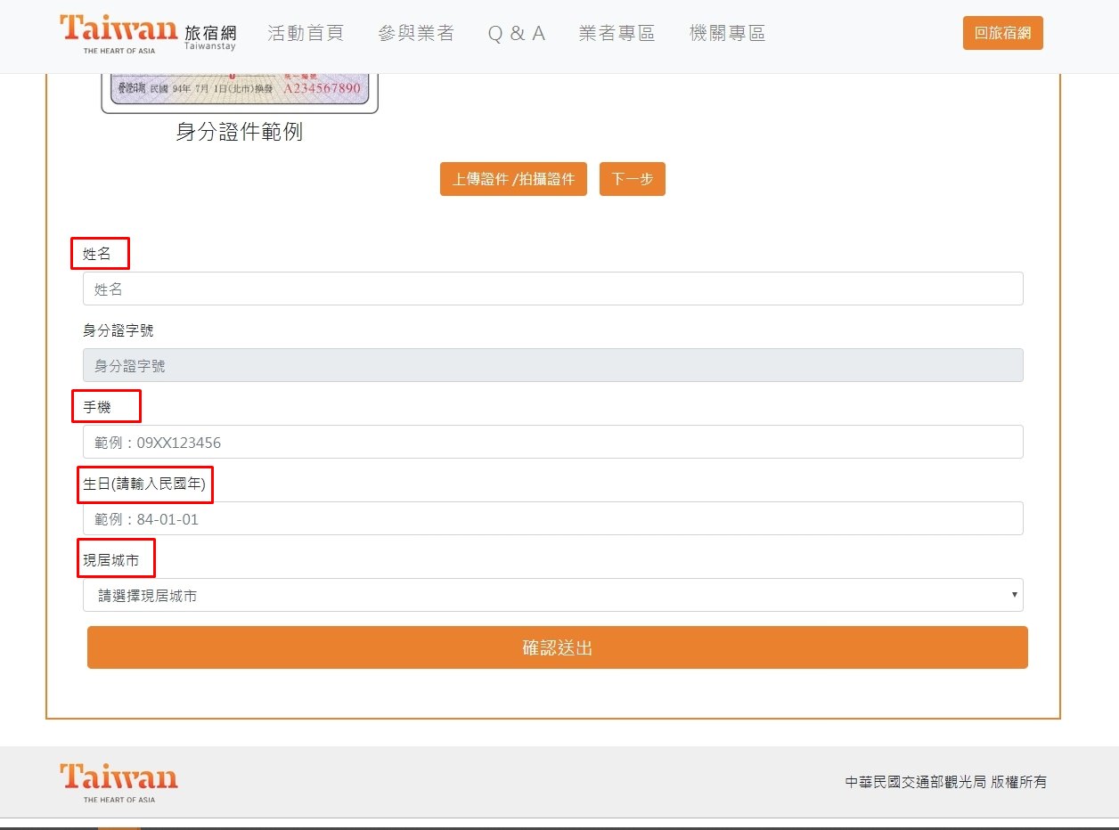
Task: Click the 手機 phone number field
Action: [552, 442]
